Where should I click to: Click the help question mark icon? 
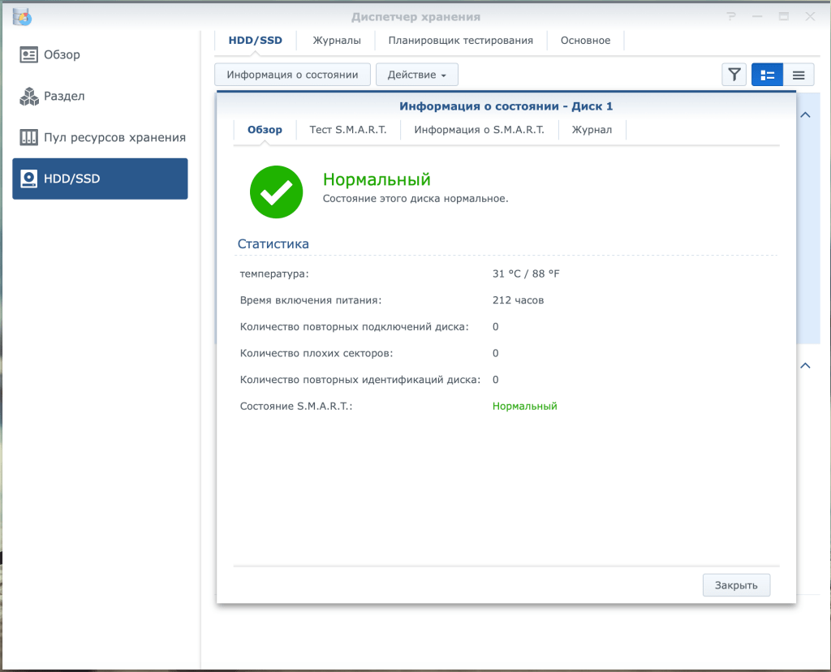pos(731,16)
